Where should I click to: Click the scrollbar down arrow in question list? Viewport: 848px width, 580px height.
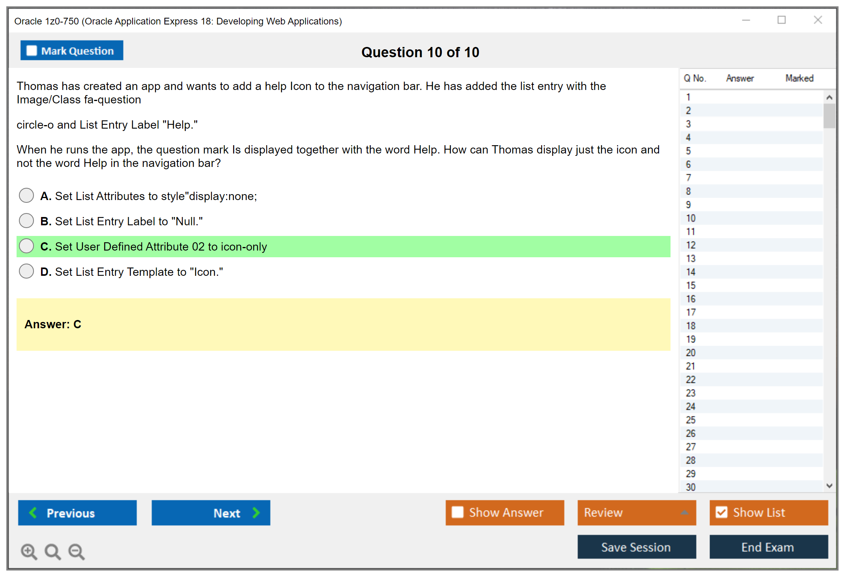coord(829,486)
